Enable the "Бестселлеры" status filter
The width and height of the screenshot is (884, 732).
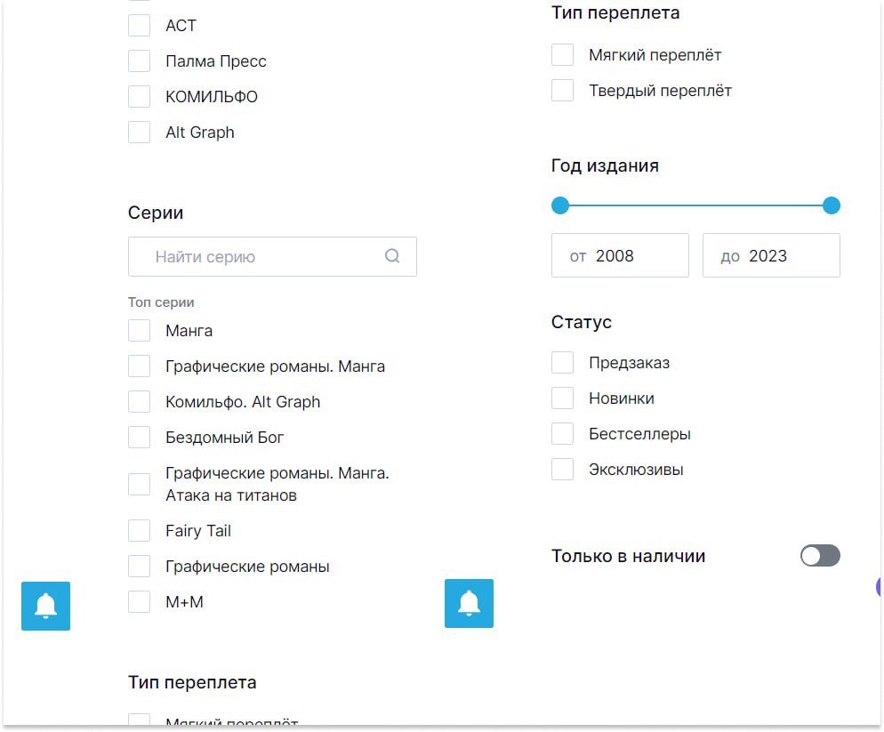(563, 434)
